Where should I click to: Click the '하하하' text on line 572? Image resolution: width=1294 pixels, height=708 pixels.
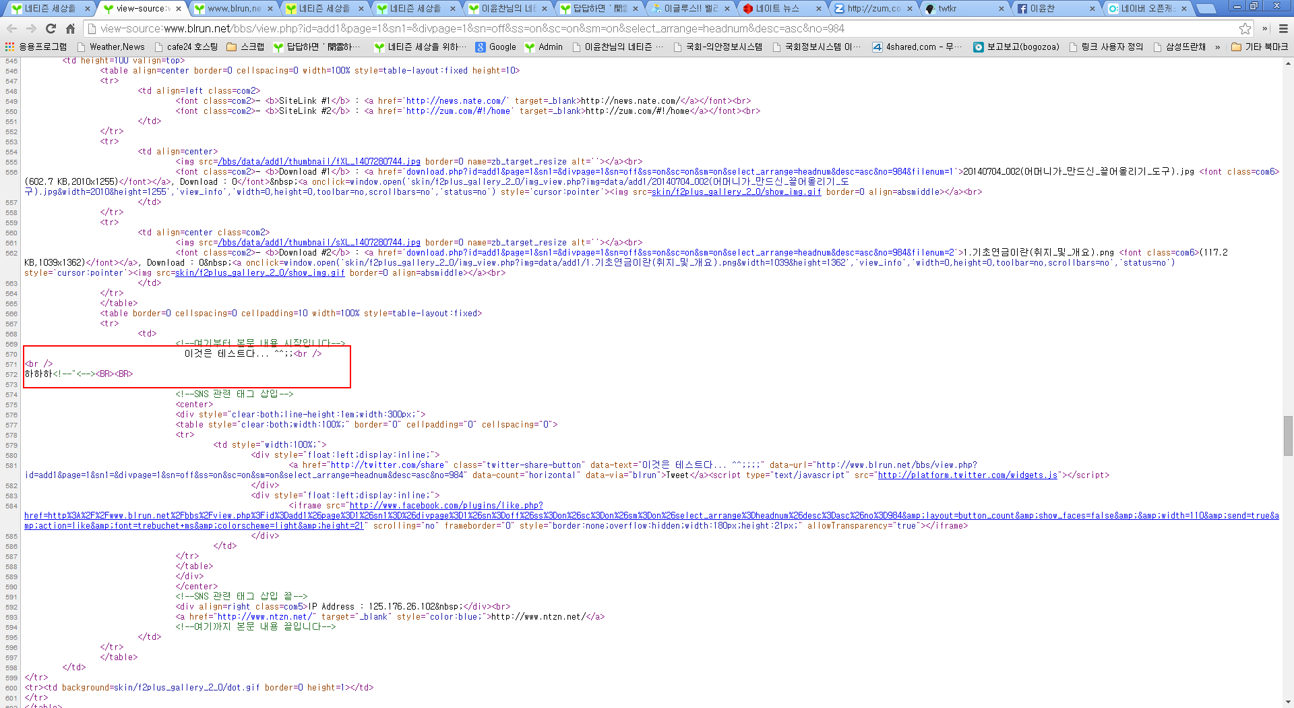click(x=38, y=374)
